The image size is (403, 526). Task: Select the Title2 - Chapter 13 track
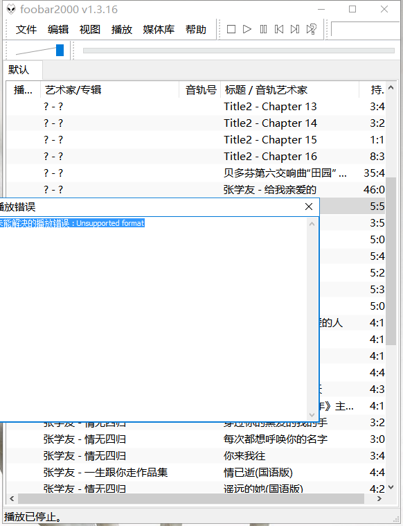(x=196, y=106)
